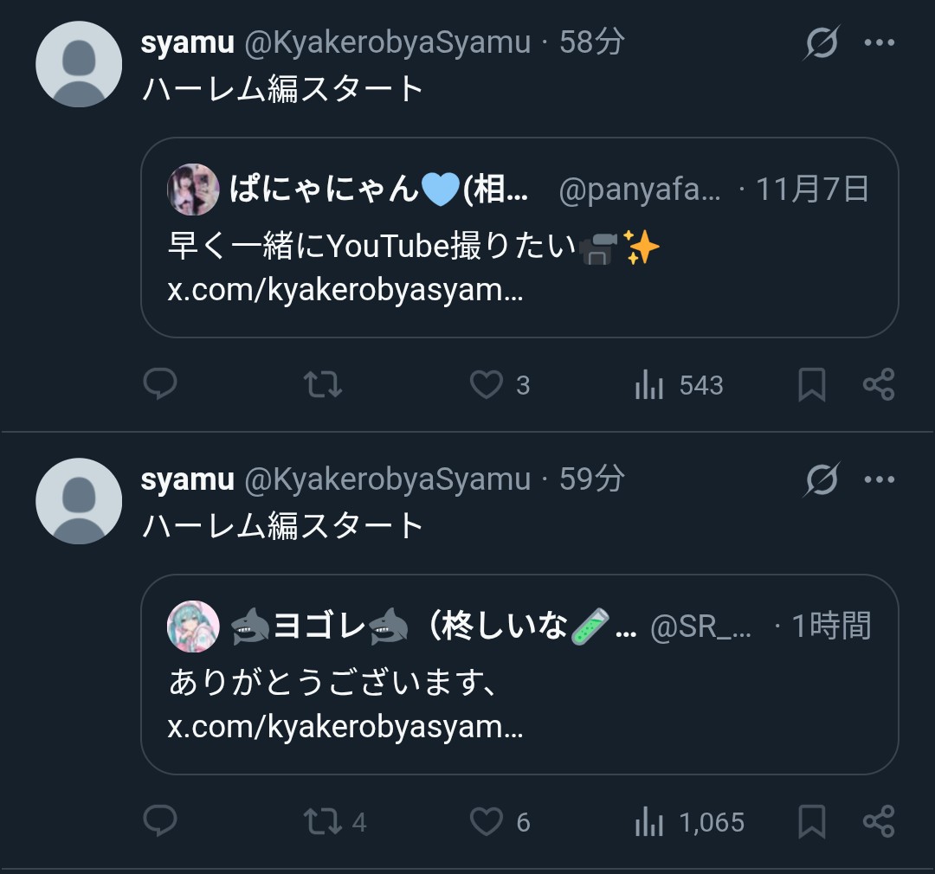Reply to the first syamu post

coord(160,384)
